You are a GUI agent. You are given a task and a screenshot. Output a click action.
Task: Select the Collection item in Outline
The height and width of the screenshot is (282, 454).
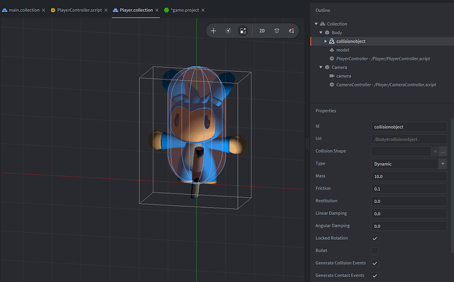click(337, 24)
